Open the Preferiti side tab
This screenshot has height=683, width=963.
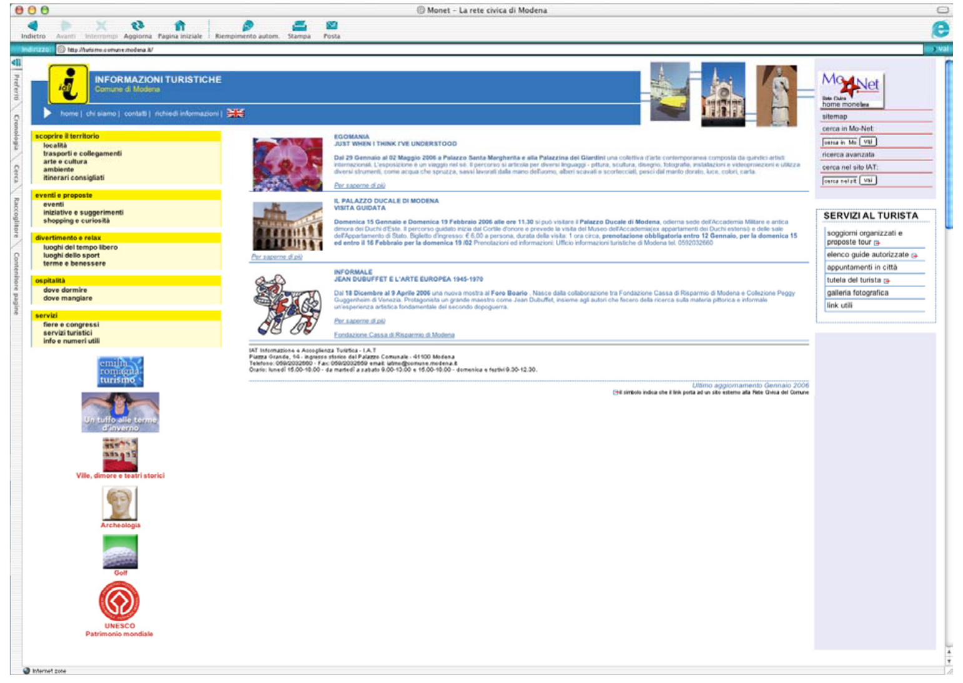16,87
